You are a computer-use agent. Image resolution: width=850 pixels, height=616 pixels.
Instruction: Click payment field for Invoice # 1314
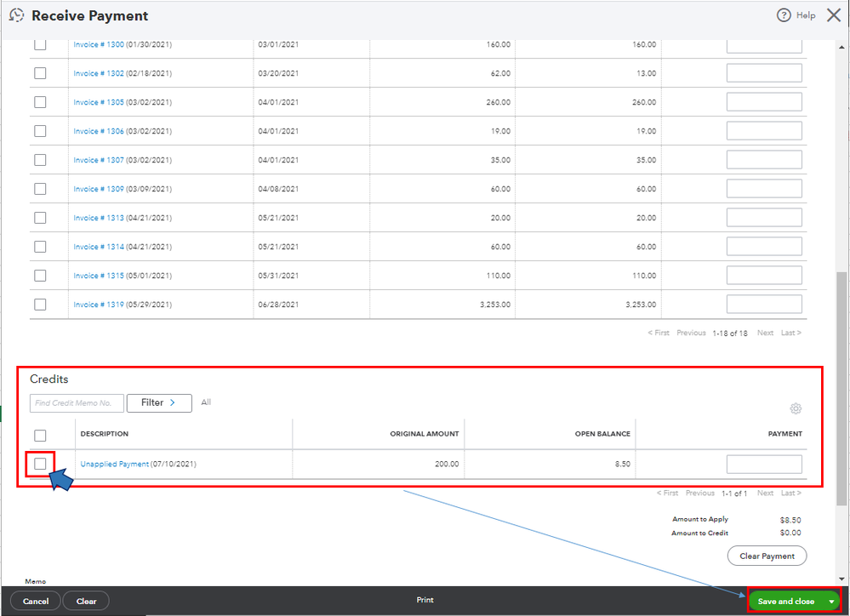coord(764,247)
